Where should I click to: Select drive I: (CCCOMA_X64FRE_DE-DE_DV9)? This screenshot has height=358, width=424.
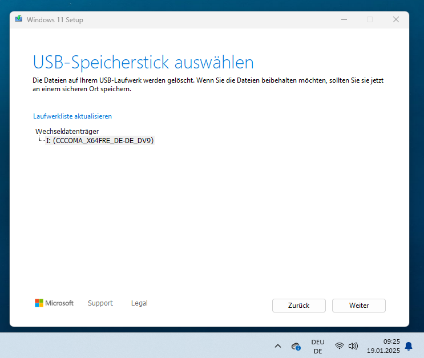pyautogui.click(x=100, y=140)
